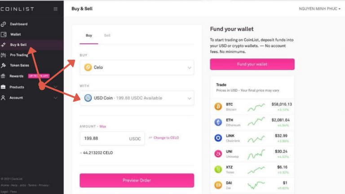Select the Buy tab
This screenshot has width=345, height=194.
[89, 35]
